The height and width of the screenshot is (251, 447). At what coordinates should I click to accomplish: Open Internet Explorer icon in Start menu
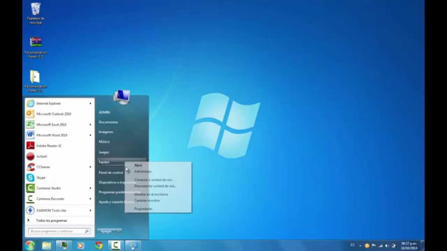pos(31,104)
